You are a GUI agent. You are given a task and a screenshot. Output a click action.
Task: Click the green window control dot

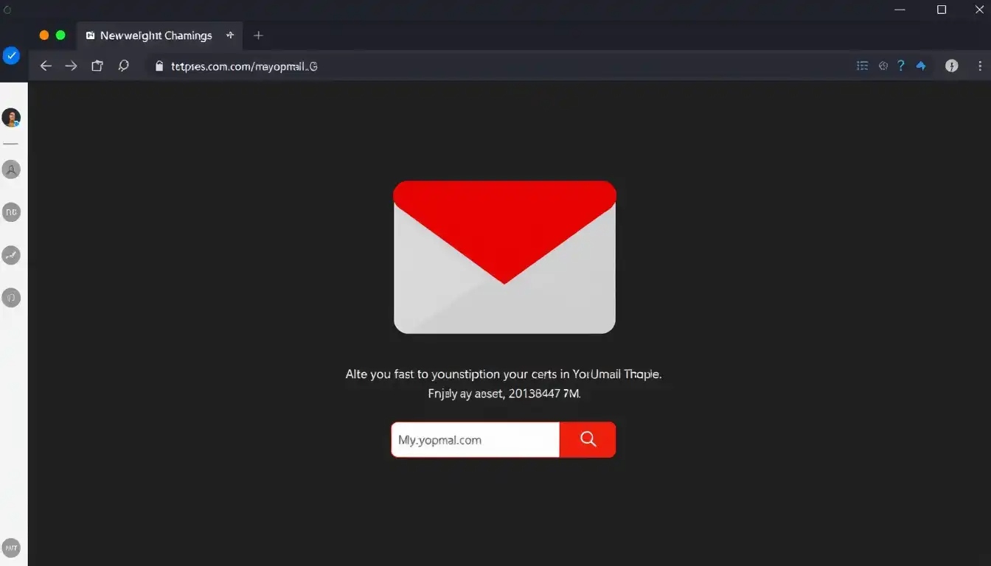[x=60, y=35]
